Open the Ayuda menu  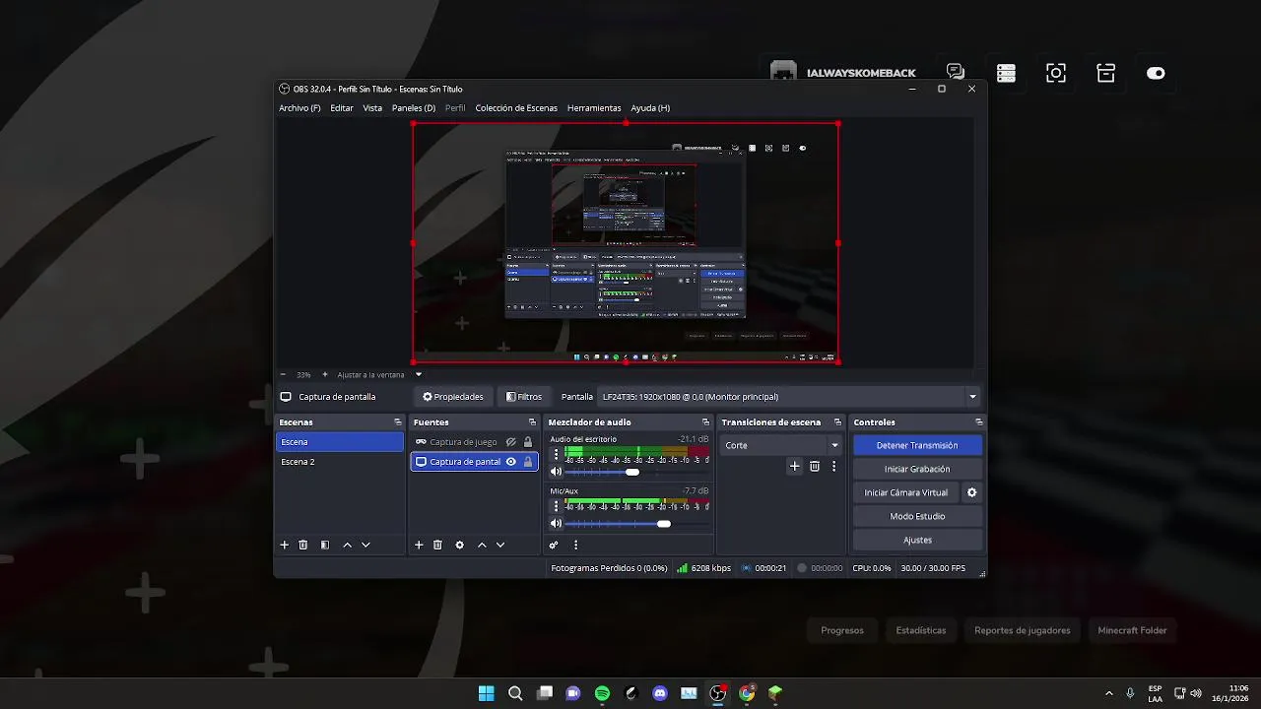tap(650, 108)
